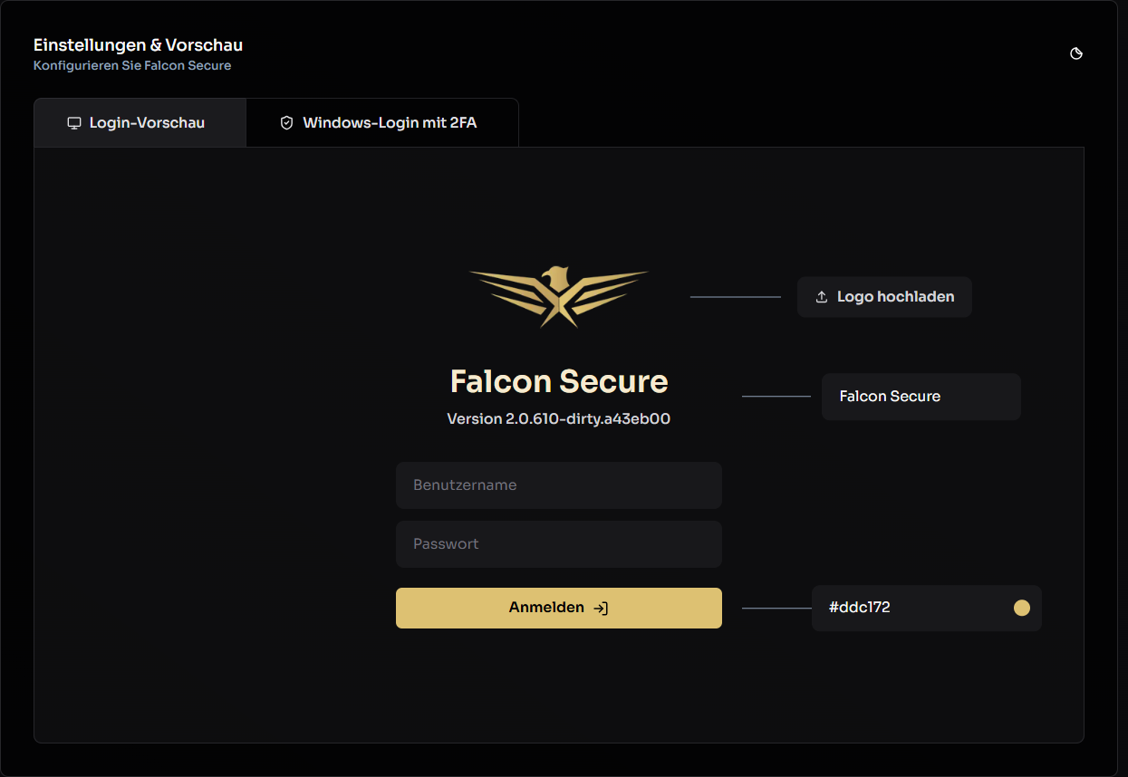Open the Windows-Login mit 2FA tab
The width and height of the screenshot is (1128, 777).
pos(382,123)
